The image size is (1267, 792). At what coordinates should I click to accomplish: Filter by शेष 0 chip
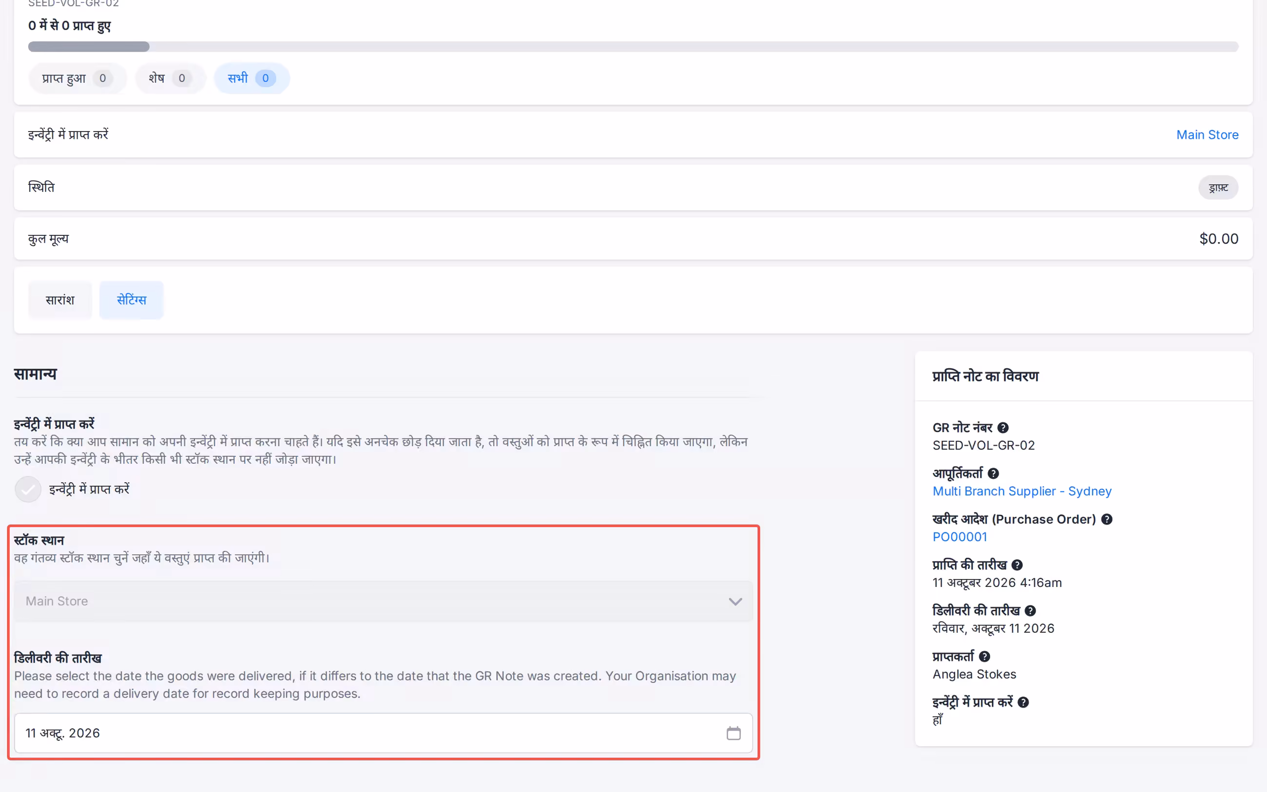(x=170, y=78)
